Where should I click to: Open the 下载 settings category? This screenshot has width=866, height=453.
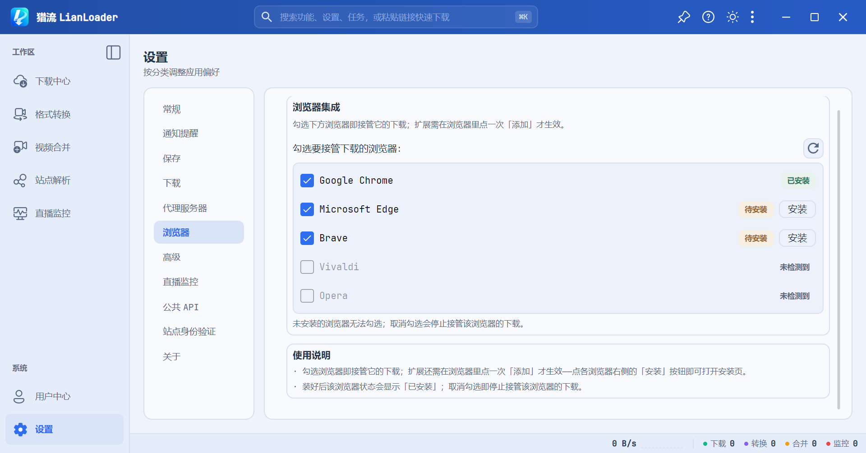point(199,183)
